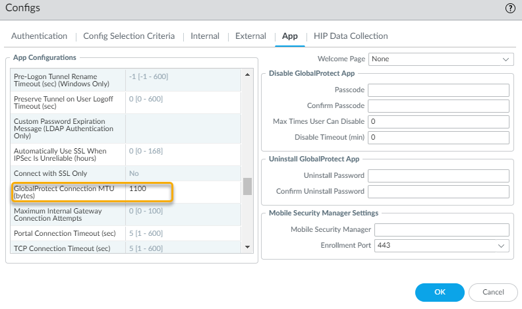Image resolution: width=522 pixels, height=309 pixels.
Task: Click the Disable Passcode input field
Action: point(438,90)
